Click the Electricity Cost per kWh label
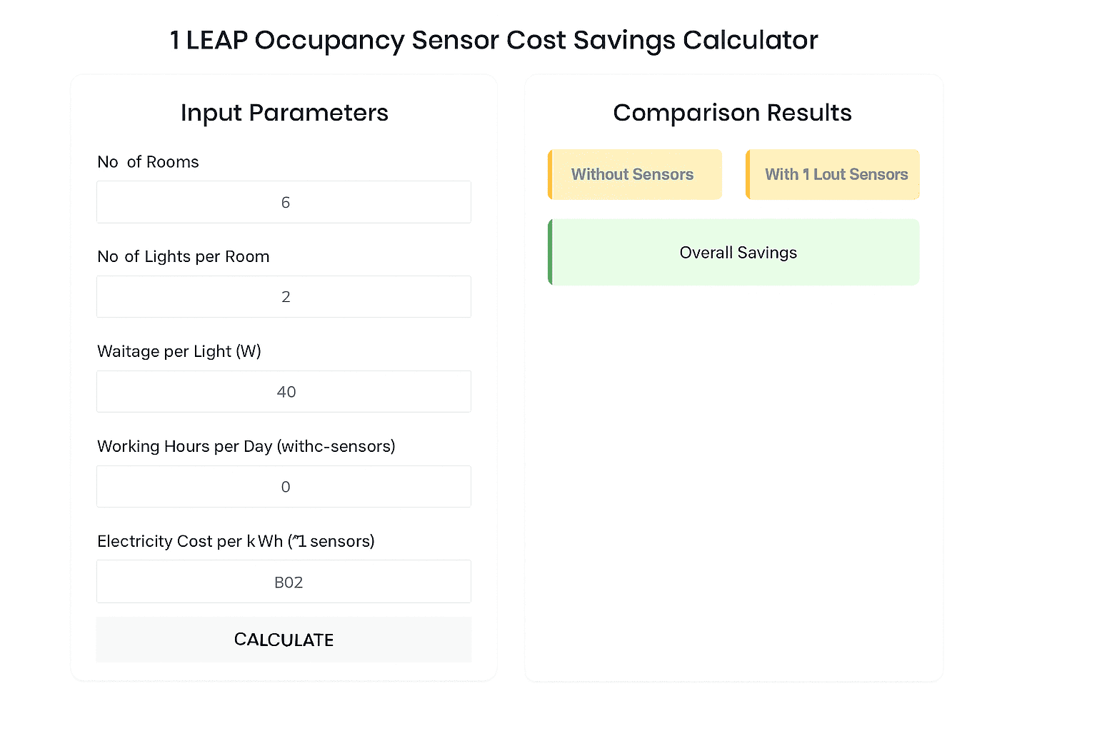Image resolution: width=1097 pixels, height=731 pixels. pos(236,541)
